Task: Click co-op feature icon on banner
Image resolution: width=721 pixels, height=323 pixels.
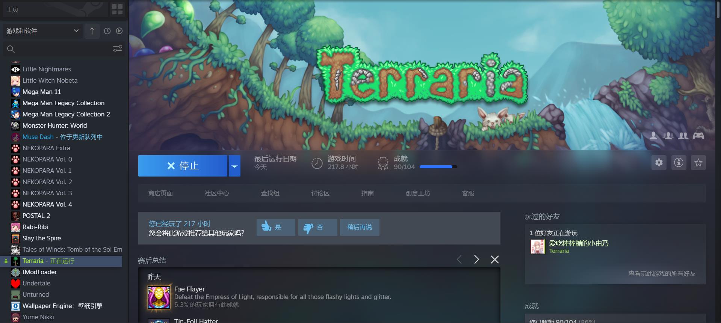Action: 668,136
